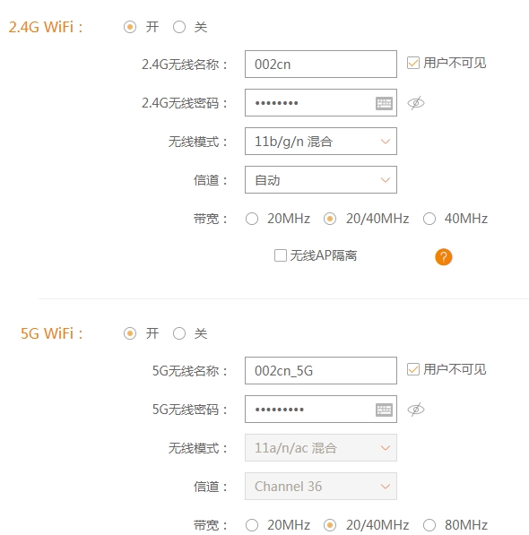Select 20MHz bandwidth for 5G WiFi

click(252, 525)
